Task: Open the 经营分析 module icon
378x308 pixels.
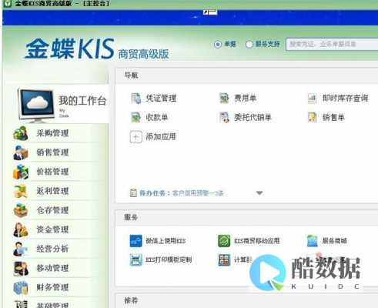Action: pos(21,249)
